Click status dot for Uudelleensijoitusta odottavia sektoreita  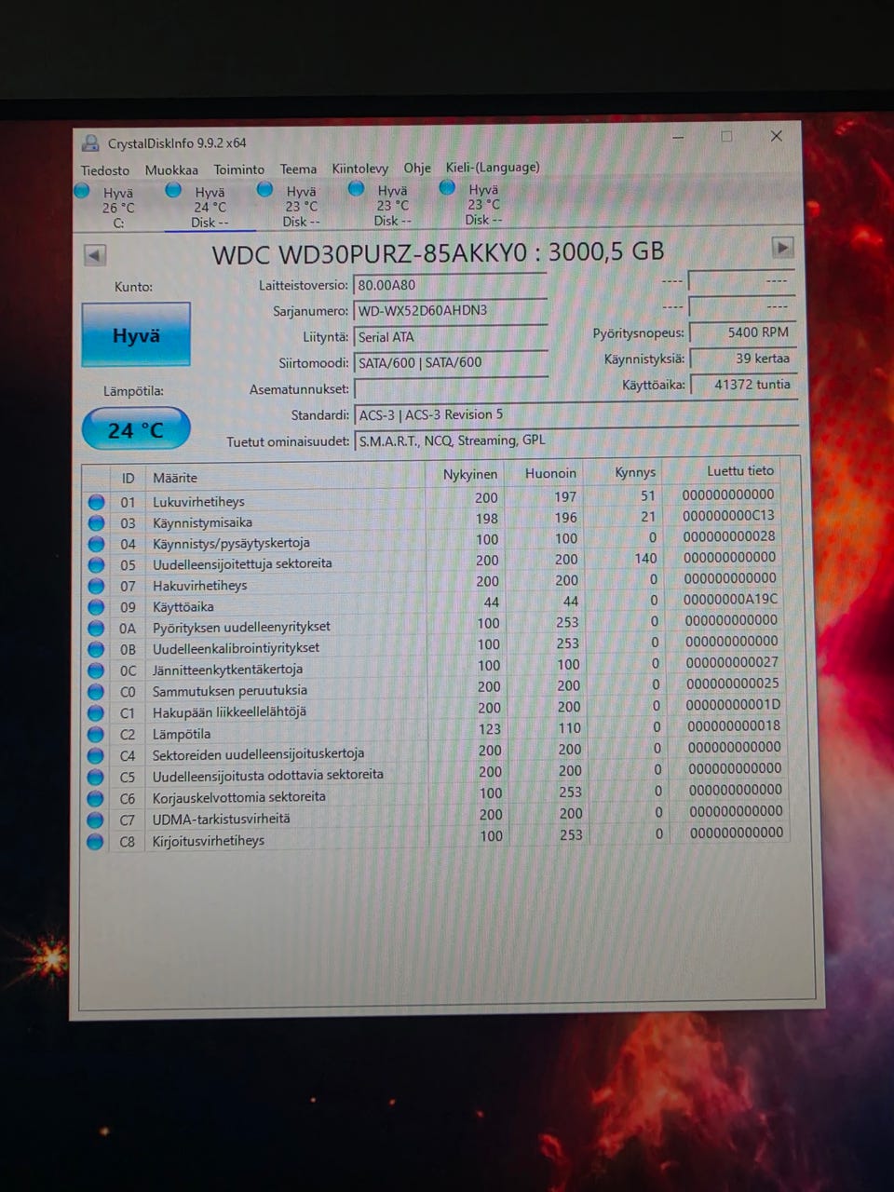[x=96, y=778]
